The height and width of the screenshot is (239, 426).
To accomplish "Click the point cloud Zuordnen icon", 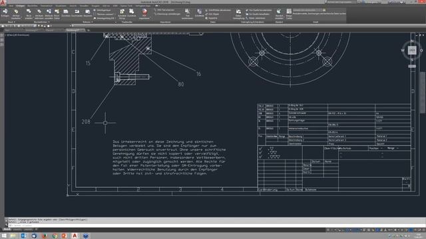I will (132, 13).
